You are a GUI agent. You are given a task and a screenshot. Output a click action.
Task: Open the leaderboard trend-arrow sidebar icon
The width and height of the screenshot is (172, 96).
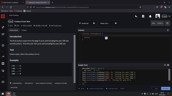point(3,57)
